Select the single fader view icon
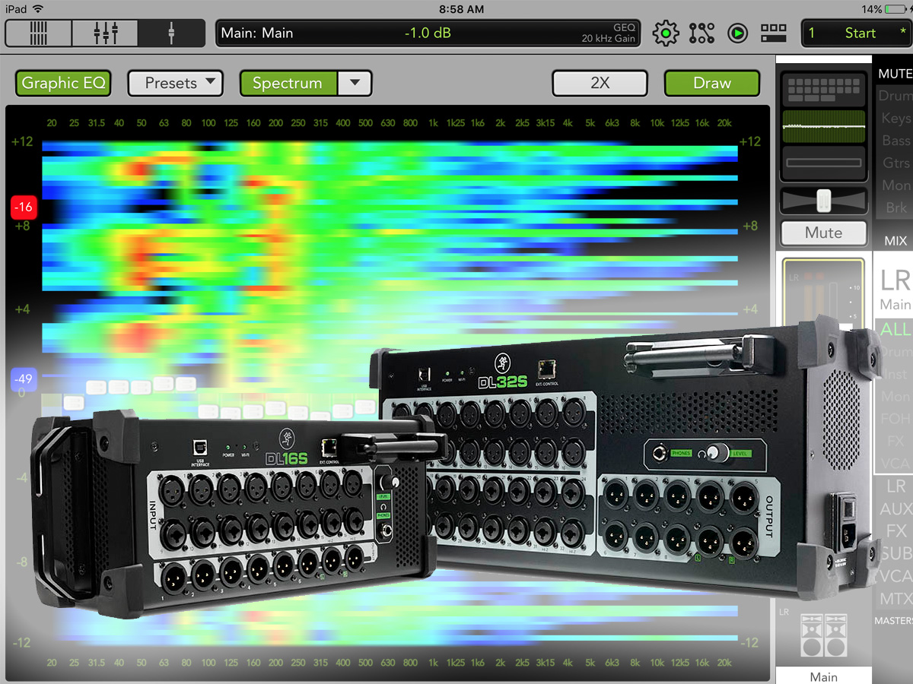The height and width of the screenshot is (684, 913). (x=172, y=33)
